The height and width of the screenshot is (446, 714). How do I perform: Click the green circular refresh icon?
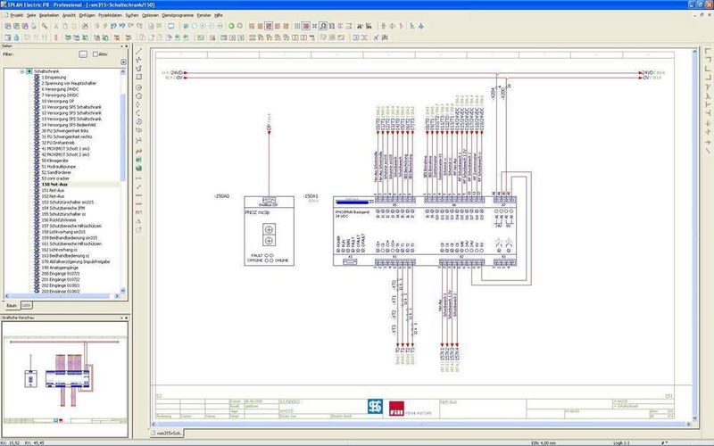click(231, 26)
